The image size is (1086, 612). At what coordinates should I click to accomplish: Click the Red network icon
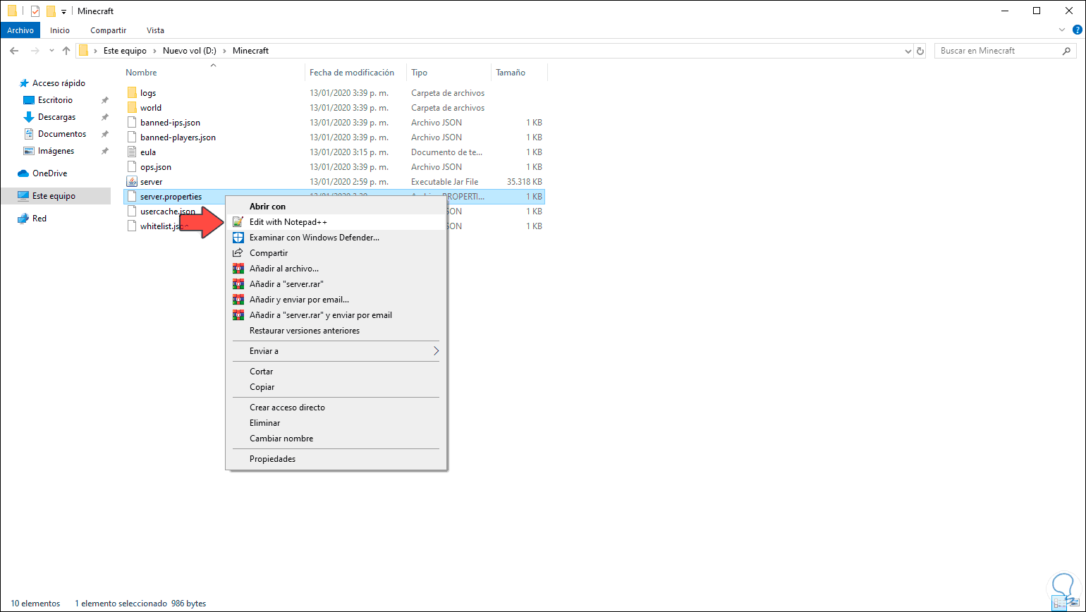pos(23,219)
